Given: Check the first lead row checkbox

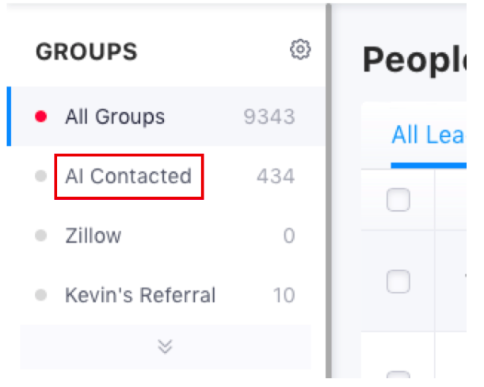Looking at the screenshot, I should click(x=398, y=282).
